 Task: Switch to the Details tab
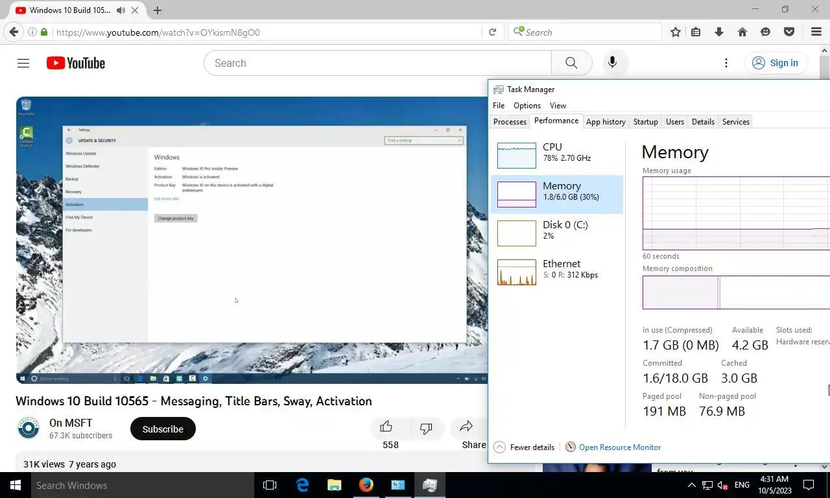click(703, 122)
